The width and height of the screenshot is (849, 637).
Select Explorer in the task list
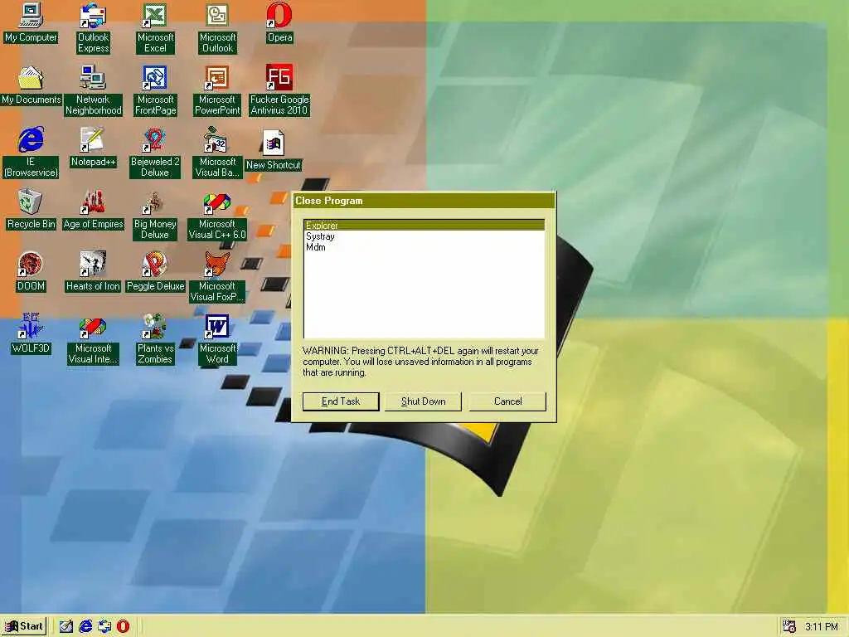tap(424, 226)
